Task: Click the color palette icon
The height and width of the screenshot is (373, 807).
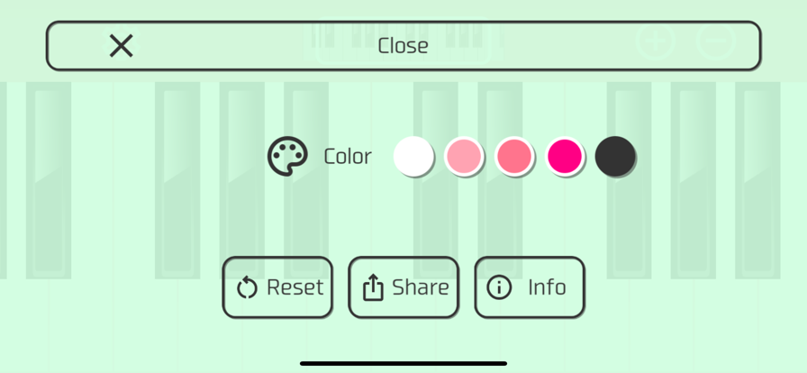Action: click(287, 156)
